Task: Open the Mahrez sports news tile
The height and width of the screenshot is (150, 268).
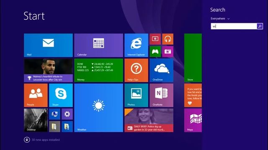Action: (x=48, y=70)
